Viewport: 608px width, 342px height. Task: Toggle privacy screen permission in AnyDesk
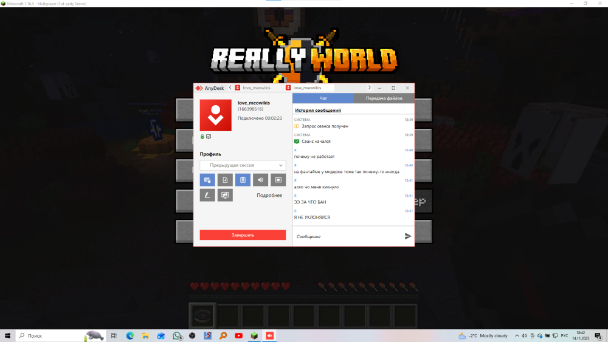pos(225,195)
